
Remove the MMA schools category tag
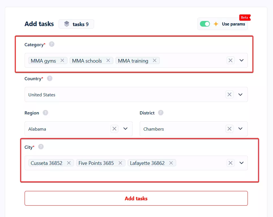point(108,60)
